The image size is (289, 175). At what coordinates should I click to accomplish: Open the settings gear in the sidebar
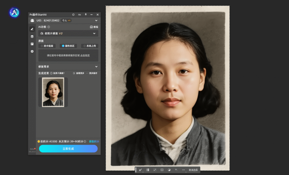pos(32,51)
